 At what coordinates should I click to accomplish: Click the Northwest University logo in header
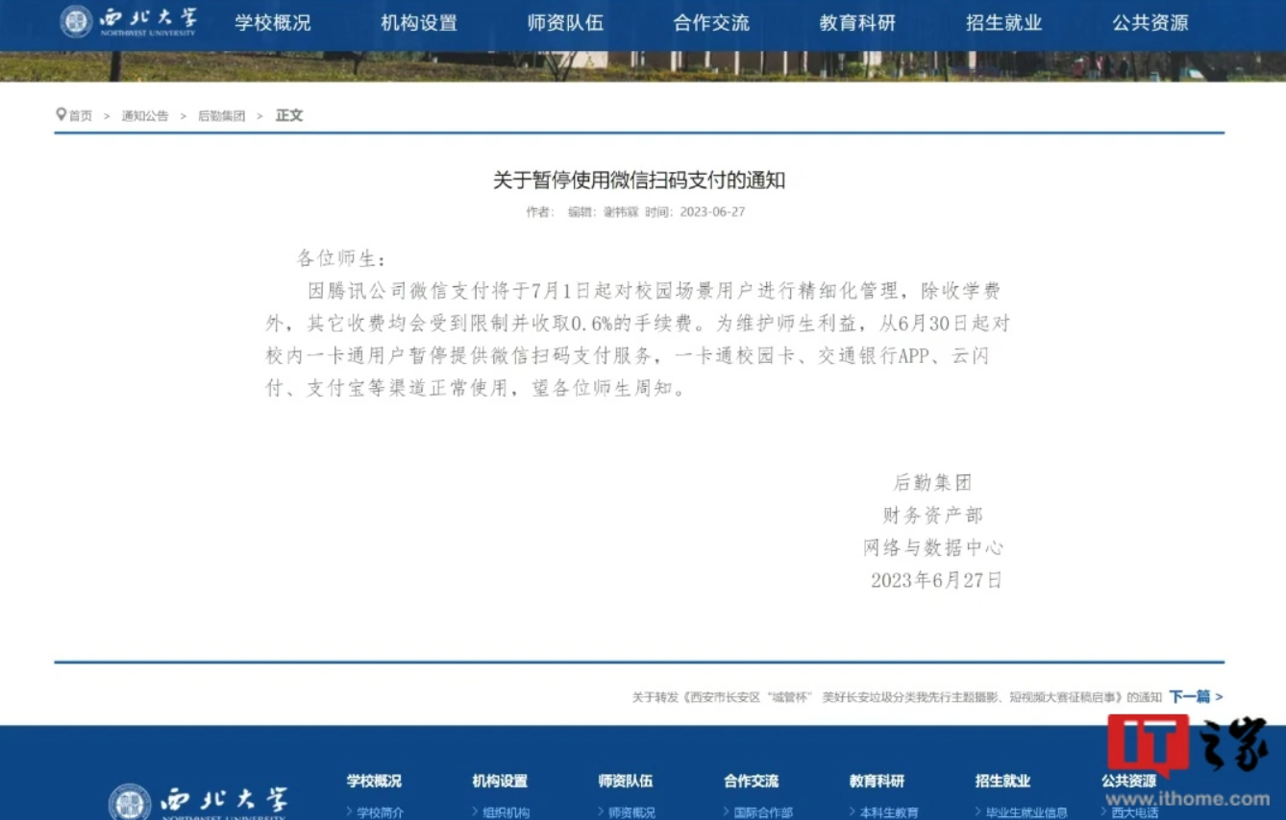[128, 21]
